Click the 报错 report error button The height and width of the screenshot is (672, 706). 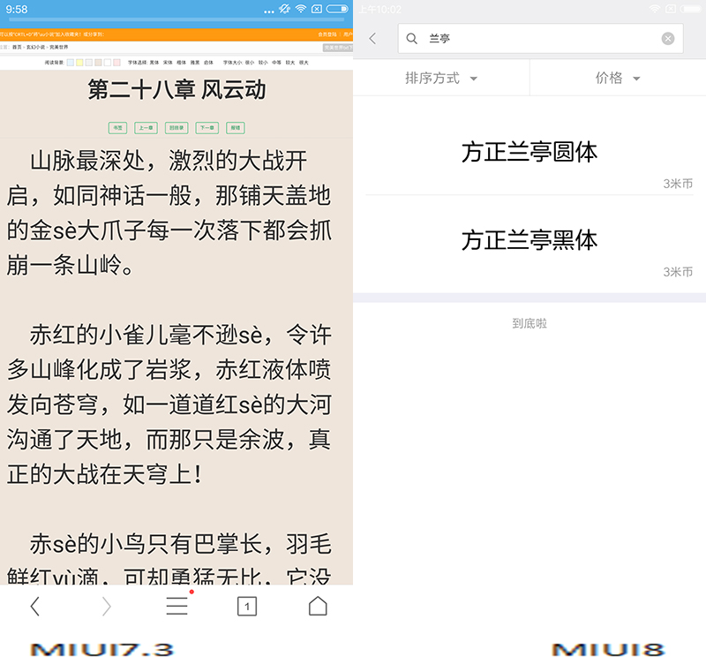(236, 128)
